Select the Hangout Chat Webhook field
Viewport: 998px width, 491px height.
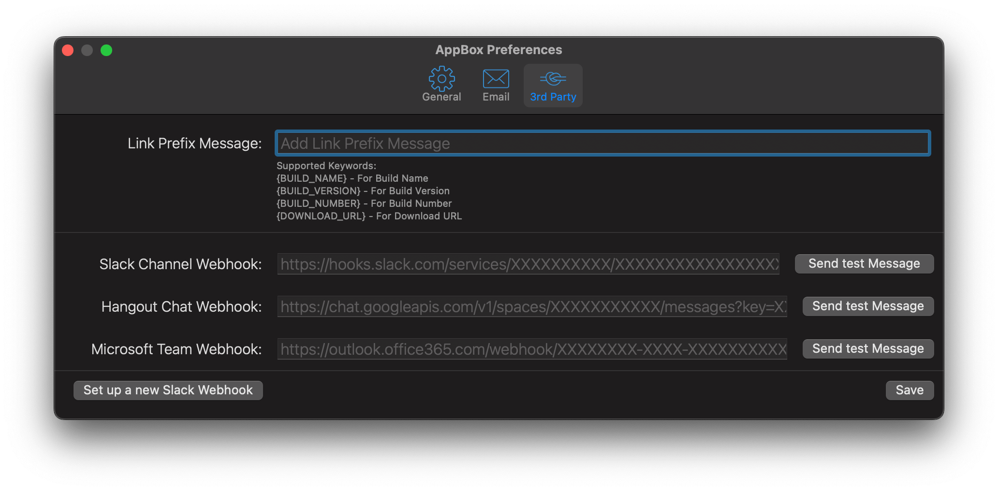point(532,306)
